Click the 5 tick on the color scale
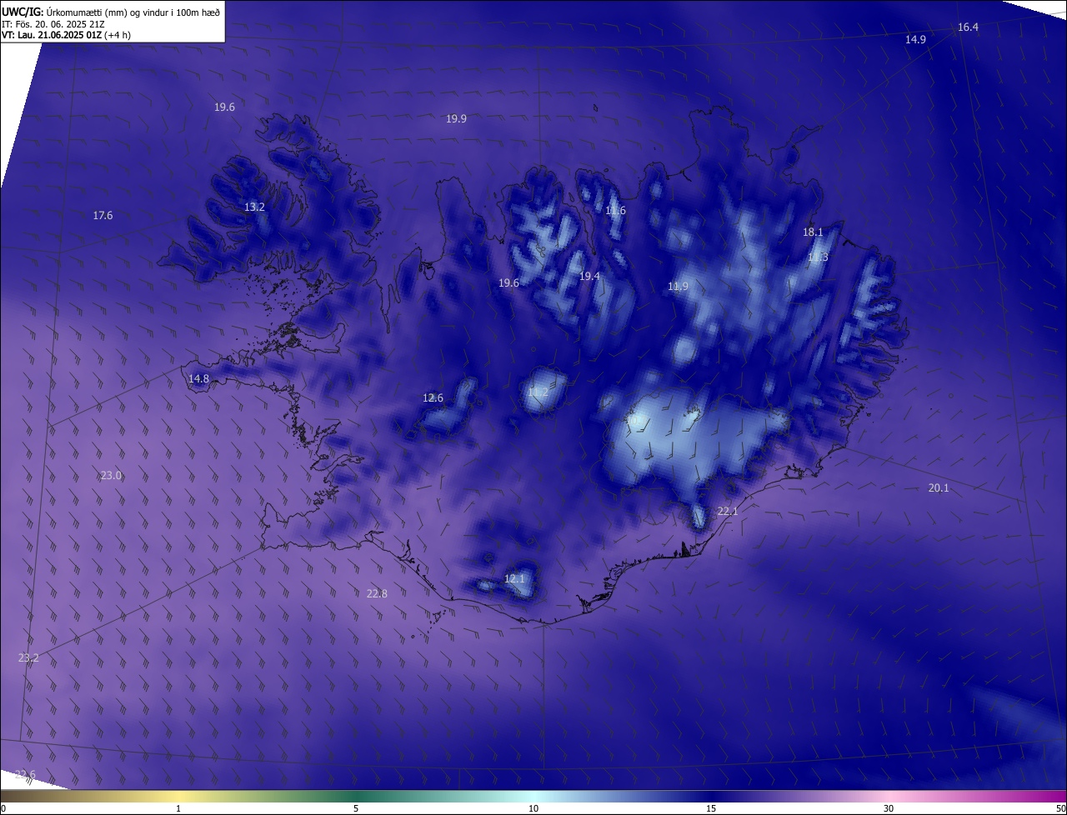Screen dimensions: 1067x815 (356, 809)
